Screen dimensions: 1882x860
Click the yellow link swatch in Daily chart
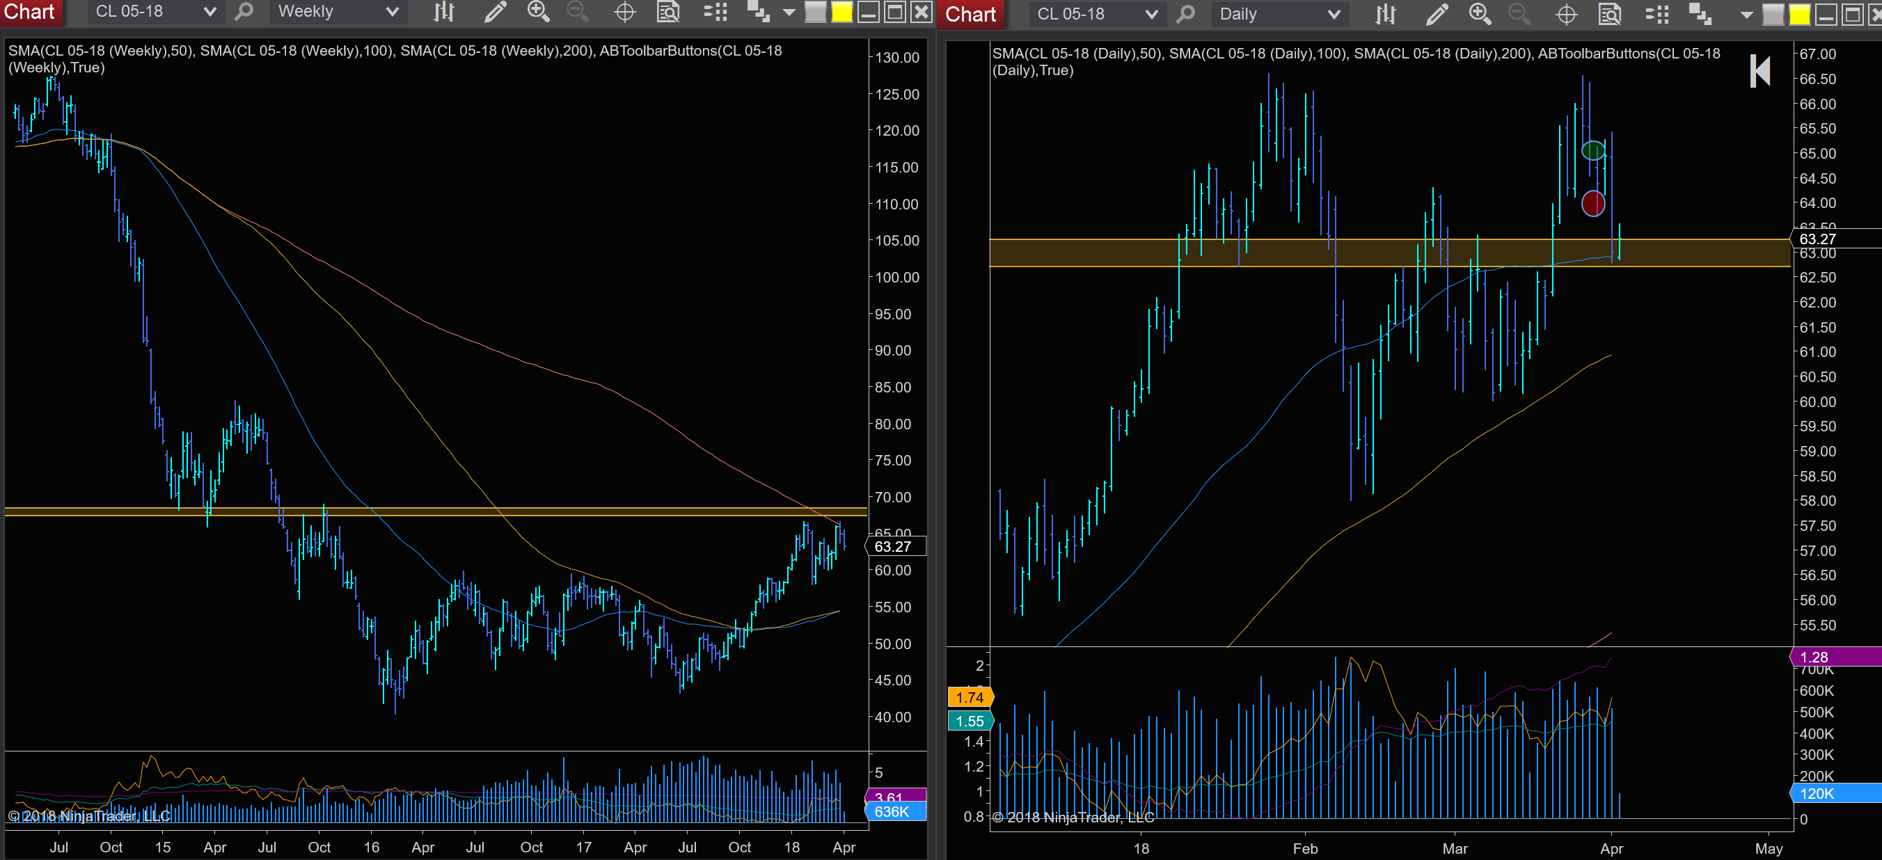point(1799,15)
